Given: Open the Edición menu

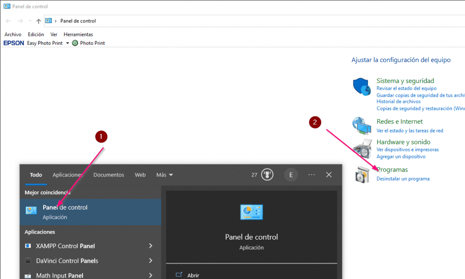Looking at the screenshot, I should pyautogui.click(x=36, y=34).
